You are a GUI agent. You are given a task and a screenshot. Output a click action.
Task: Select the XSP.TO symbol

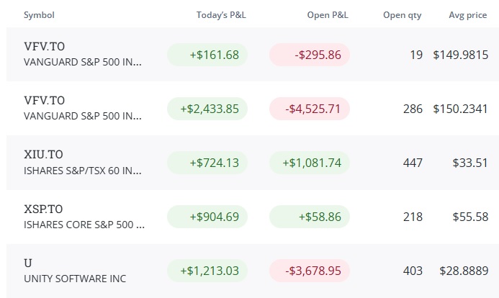coord(43,209)
